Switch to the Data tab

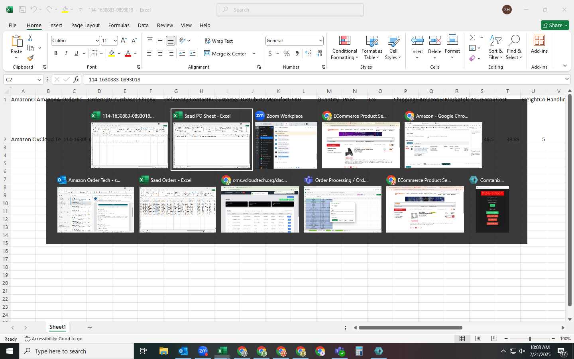coord(143,25)
